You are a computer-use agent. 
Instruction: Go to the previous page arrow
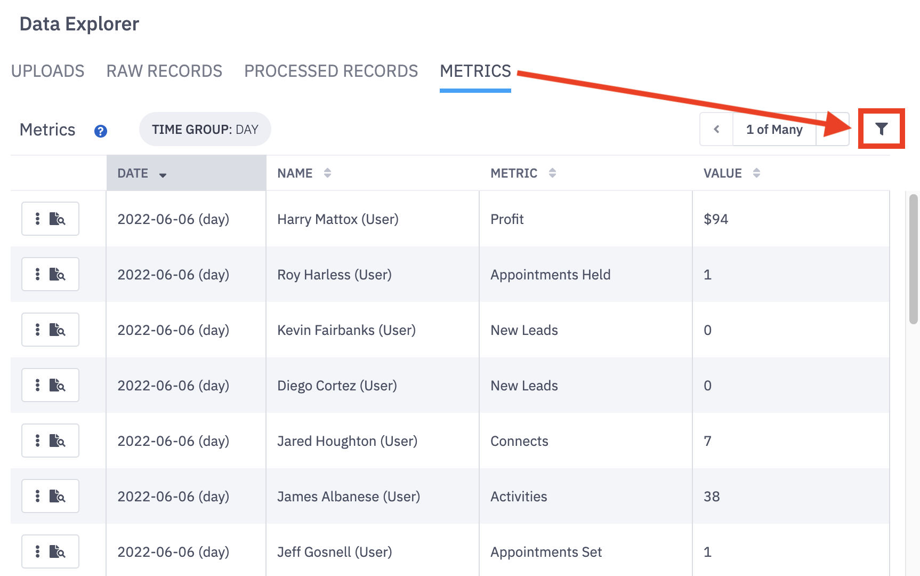click(x=716, y=130)
